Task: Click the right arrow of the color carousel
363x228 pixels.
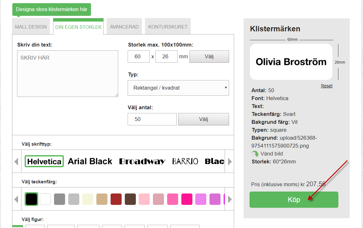Action: coord(230,199)
